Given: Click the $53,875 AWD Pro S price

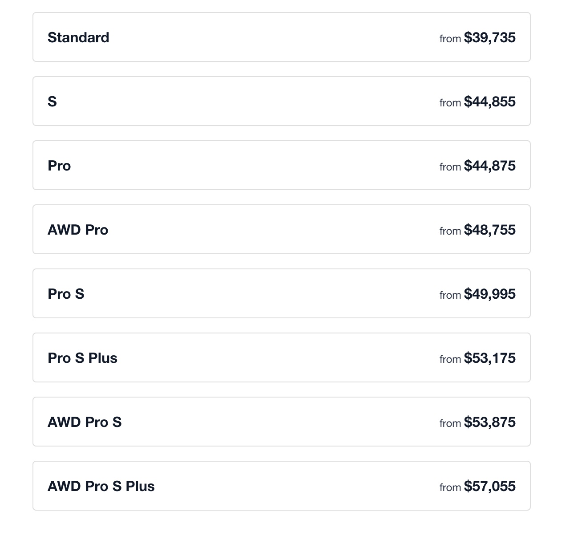Looking at the screenshot, I should 489,422.
